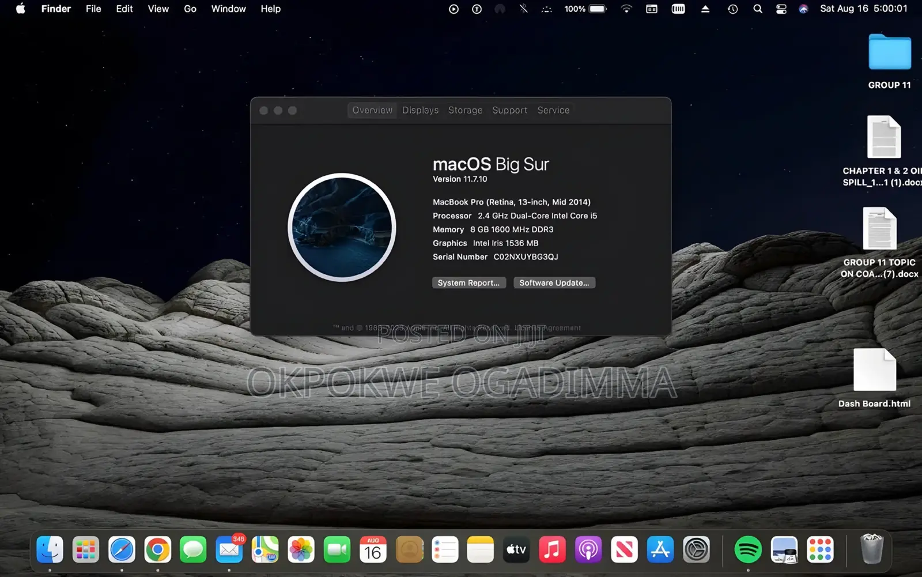Viewport: 922px width, 577px height.
Task: Click the Software Update button
Action: pos(554,283)
